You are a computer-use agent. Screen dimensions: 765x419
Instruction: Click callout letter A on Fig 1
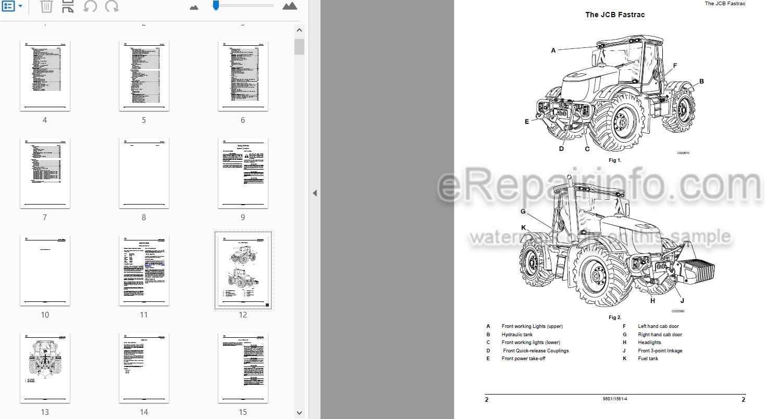(x=553, y=50)
